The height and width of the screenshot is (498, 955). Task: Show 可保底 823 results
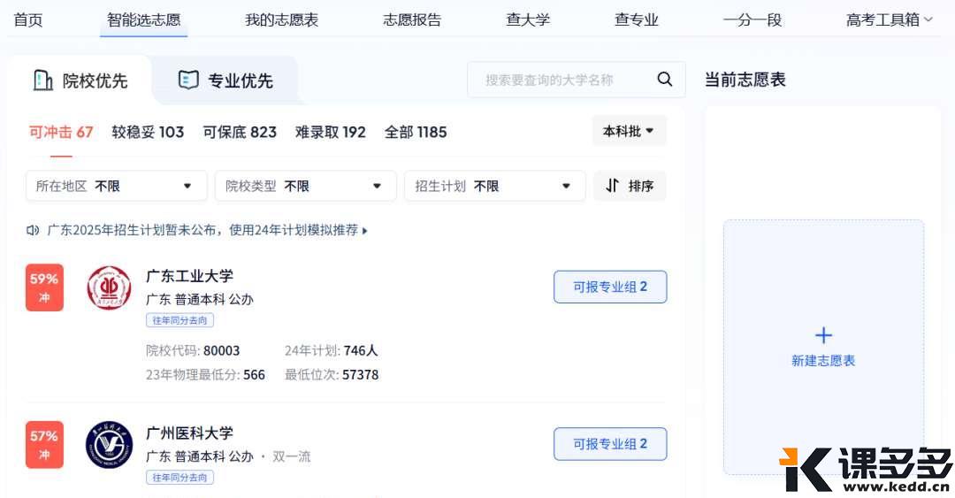pyautogui.click(x=240, y=132)
